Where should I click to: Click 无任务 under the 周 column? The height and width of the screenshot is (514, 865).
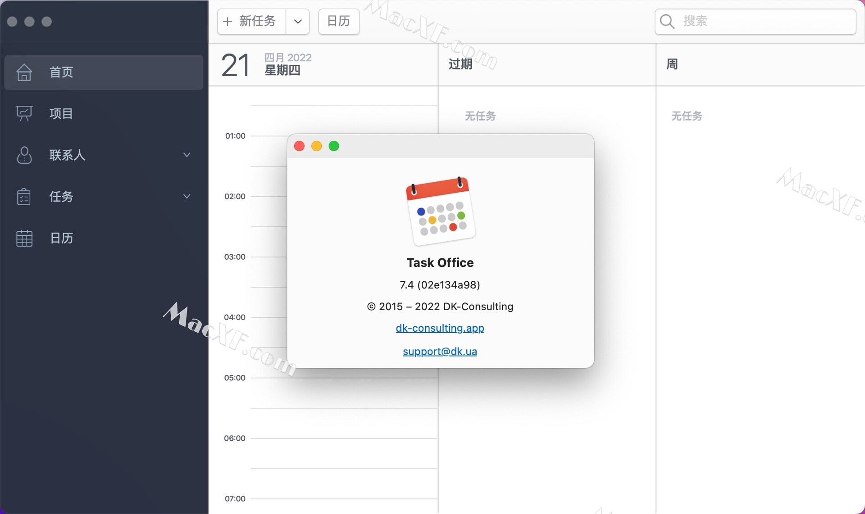[x=687, y=116]
